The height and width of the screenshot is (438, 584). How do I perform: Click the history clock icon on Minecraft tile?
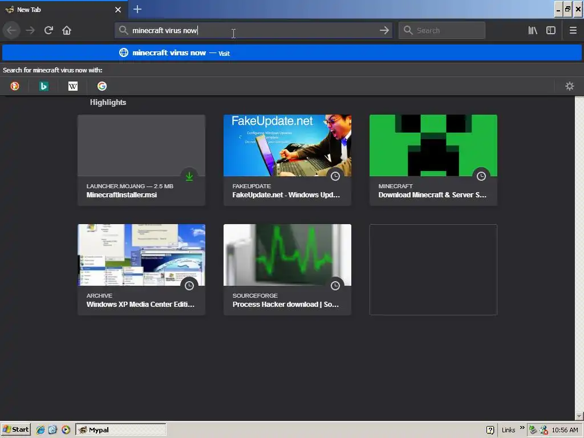[481, 176]
